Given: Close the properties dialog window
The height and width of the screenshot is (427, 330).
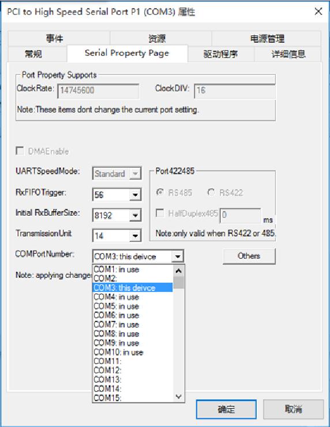Looking at the screenshot, I should point(318,12).
